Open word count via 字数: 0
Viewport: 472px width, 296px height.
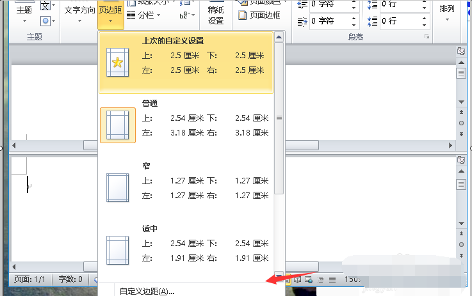(x=70, y=279)
